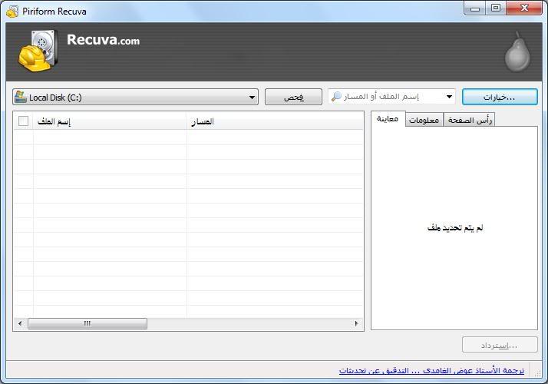Click the horizontal scrollbar thumb
Image resolution: width=548 pixels, height=384 pixels.
click(87, 323)
